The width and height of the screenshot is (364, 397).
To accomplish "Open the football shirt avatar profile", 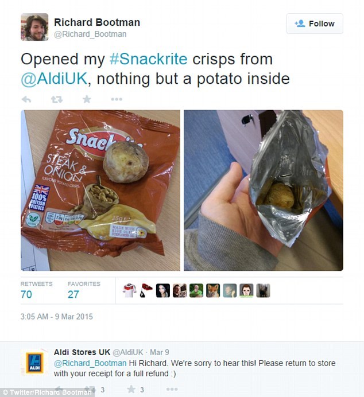I will click(x=129, y=290).
